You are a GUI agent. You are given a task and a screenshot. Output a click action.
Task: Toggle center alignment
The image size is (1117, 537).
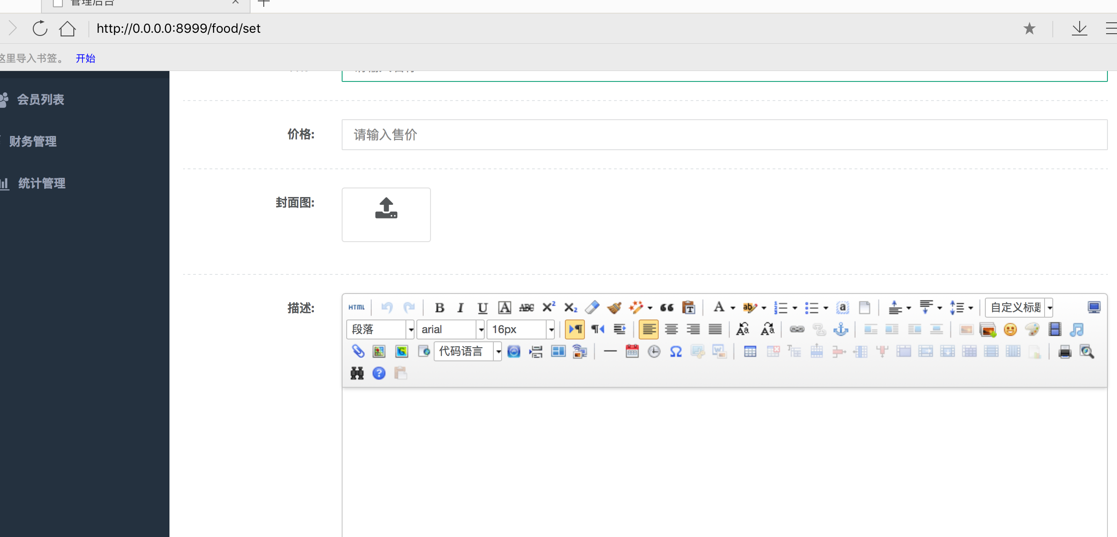click(x=671, y=329)
